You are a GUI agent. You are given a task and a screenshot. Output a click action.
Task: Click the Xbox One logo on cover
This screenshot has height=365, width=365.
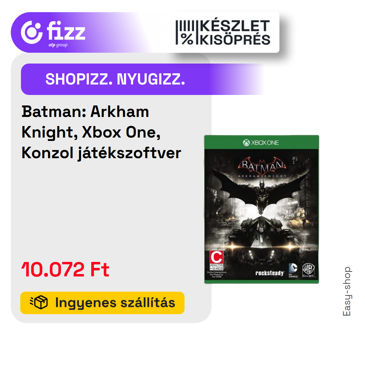point(261,143)
